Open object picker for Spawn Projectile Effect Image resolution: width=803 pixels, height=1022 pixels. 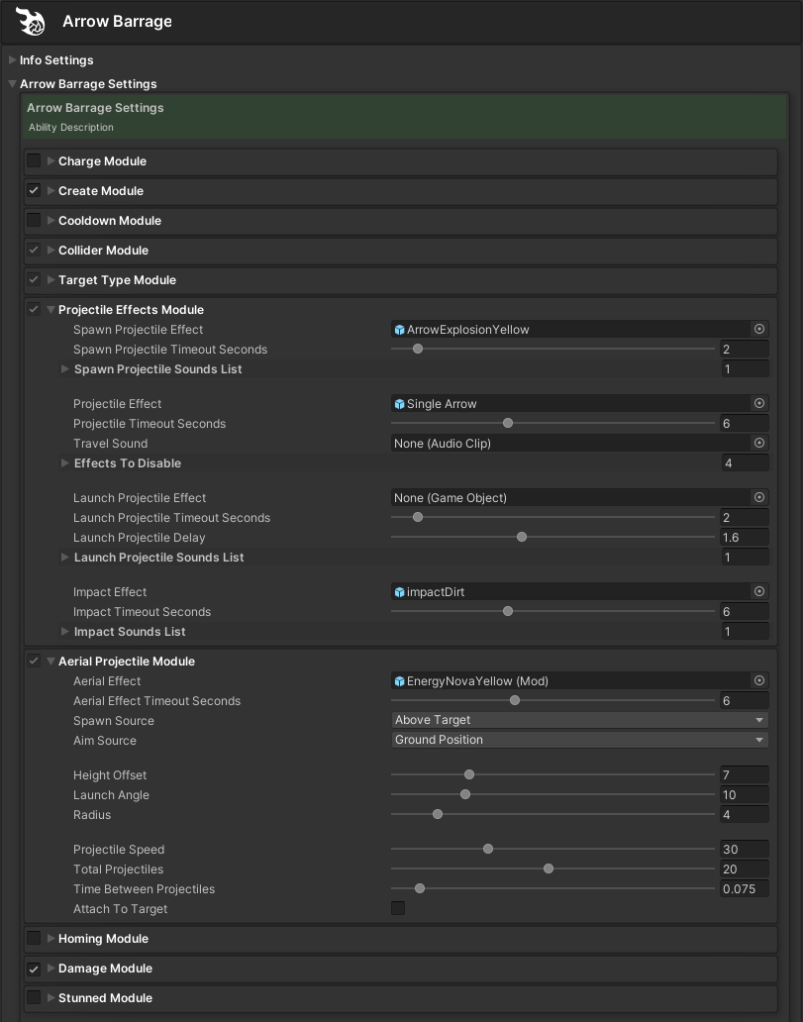(x=759, y=330)
